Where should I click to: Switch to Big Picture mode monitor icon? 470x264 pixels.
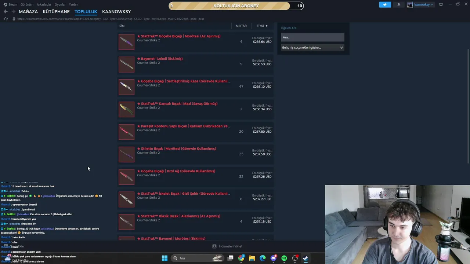441,5
